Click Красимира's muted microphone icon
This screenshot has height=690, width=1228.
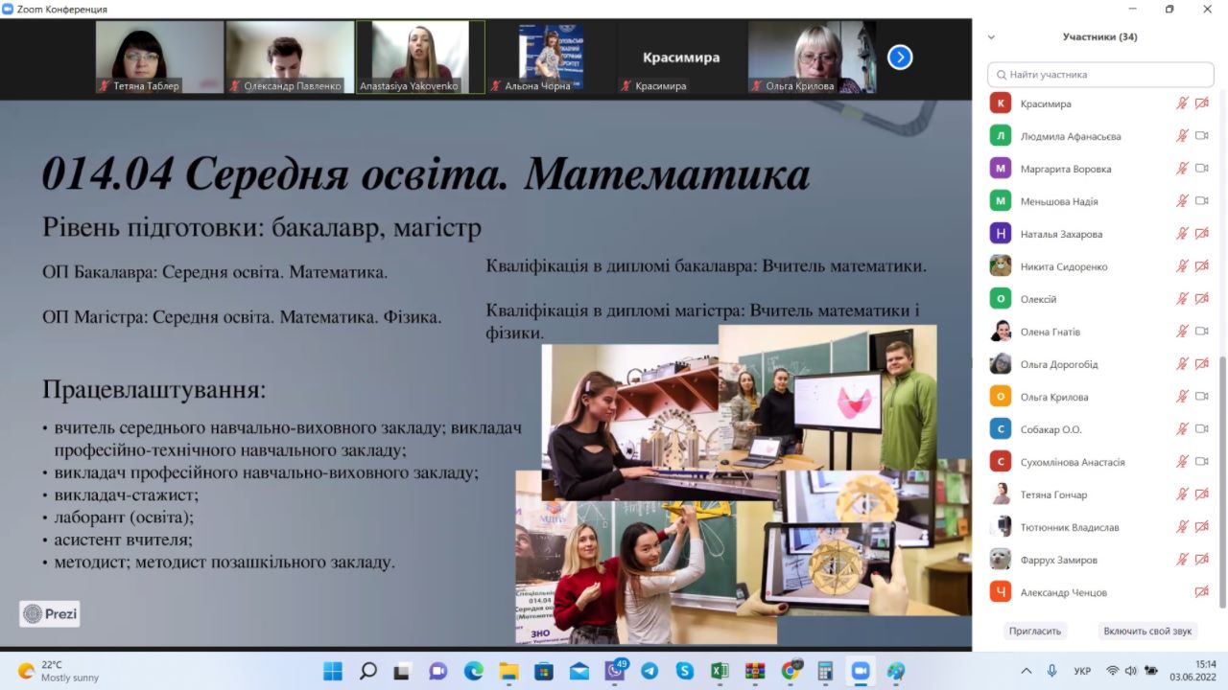tap(1182, 103)
